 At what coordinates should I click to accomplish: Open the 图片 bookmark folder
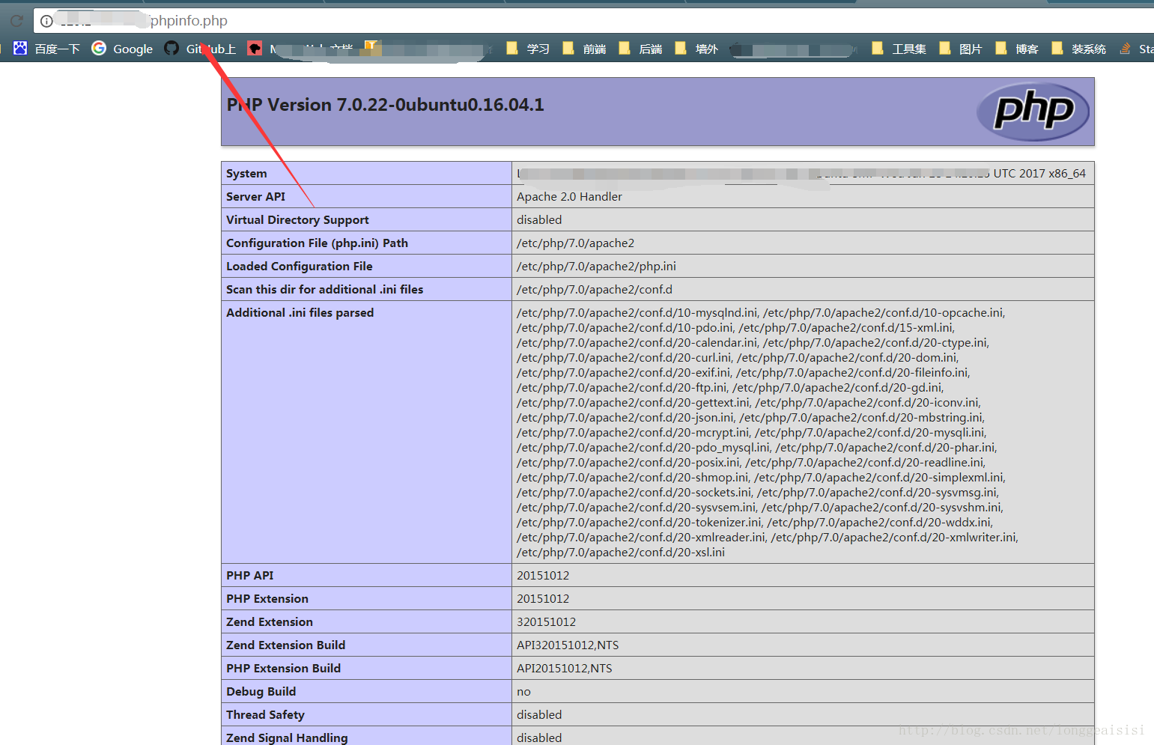[x=960, y=49]
